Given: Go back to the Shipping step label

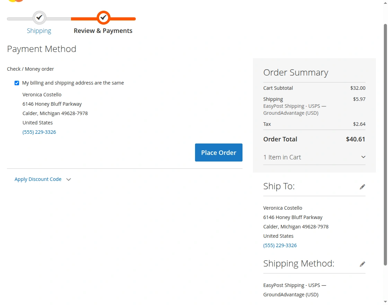Looking at the screenshot, I should coord(39,31).
